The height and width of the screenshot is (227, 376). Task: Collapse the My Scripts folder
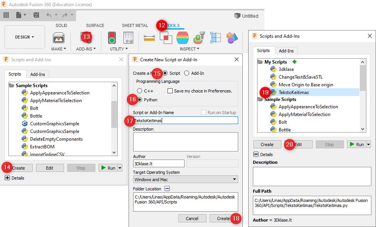click(x=260, y=62)
